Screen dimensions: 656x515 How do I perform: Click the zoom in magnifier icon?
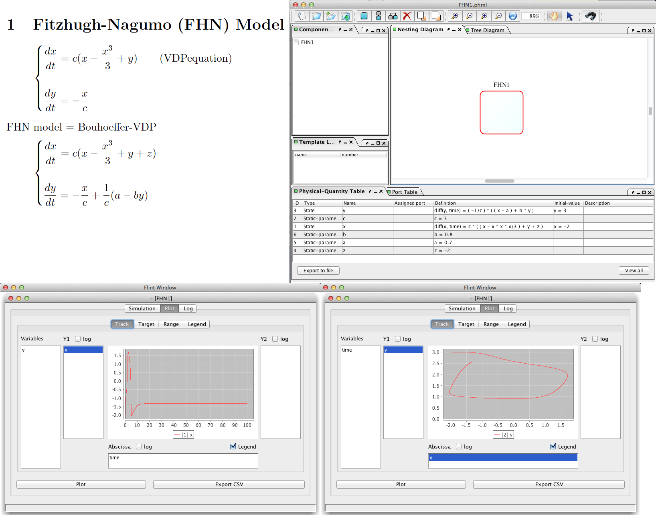(455, 16)
